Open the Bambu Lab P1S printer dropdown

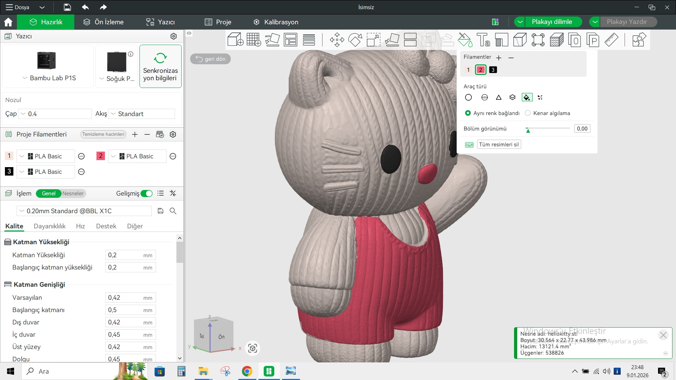pos(49,78)
